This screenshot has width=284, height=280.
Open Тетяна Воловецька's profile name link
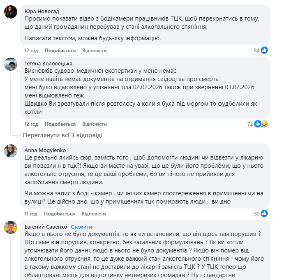tap(48, 63)
